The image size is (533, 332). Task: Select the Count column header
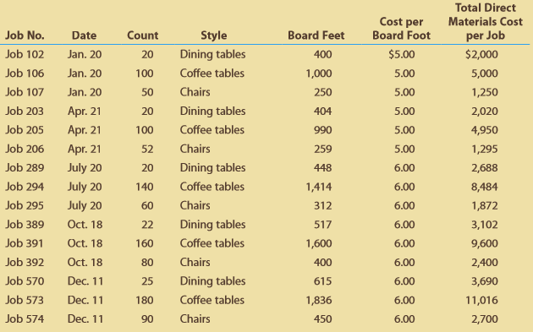tap(142, 35)
